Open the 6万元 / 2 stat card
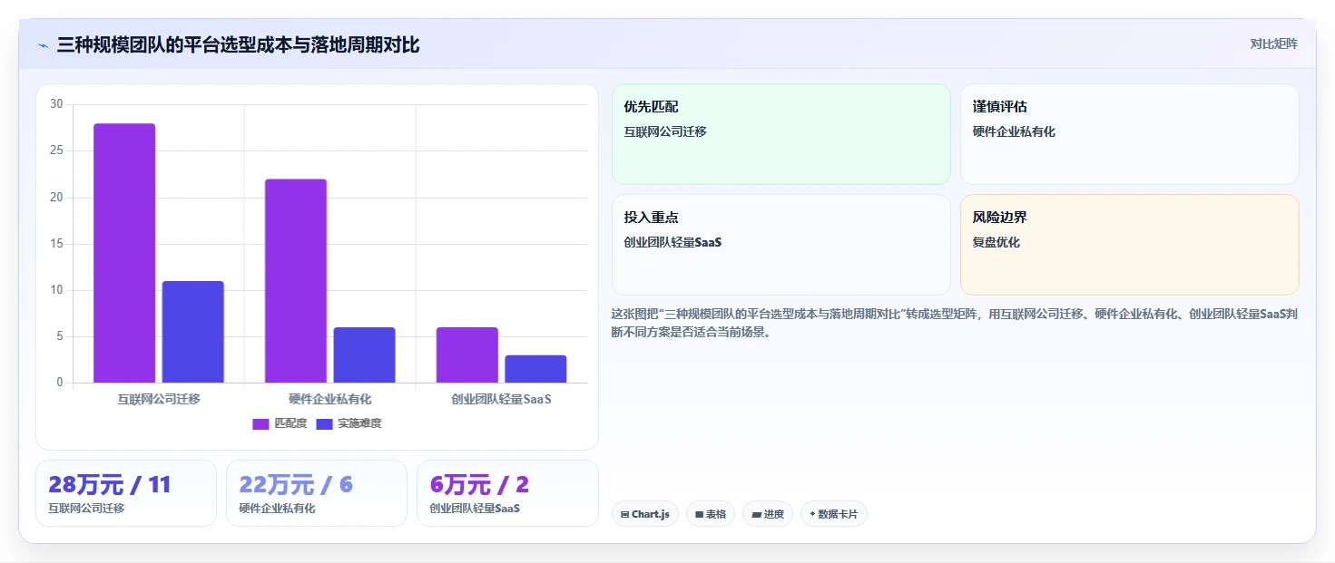Viewport: 1335px width, 563px height. point(507,493)
